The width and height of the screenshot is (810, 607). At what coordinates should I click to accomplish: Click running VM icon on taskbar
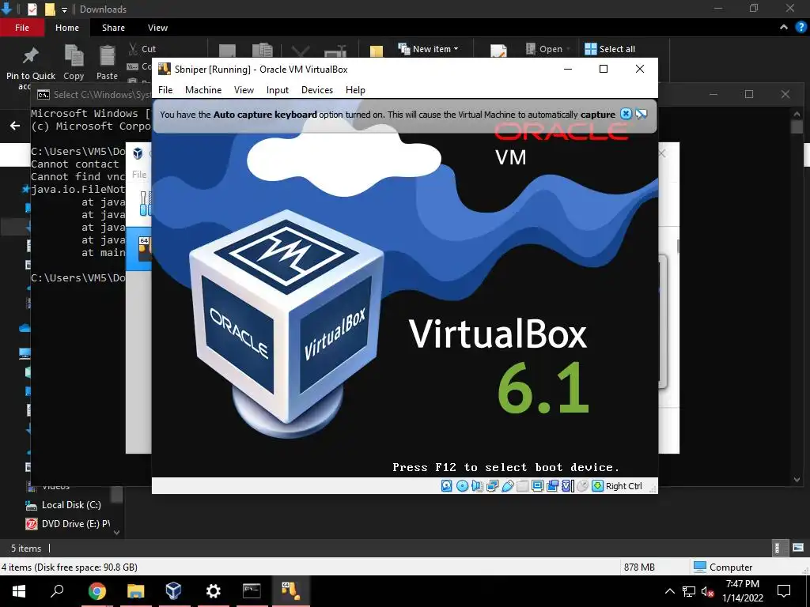290,591
